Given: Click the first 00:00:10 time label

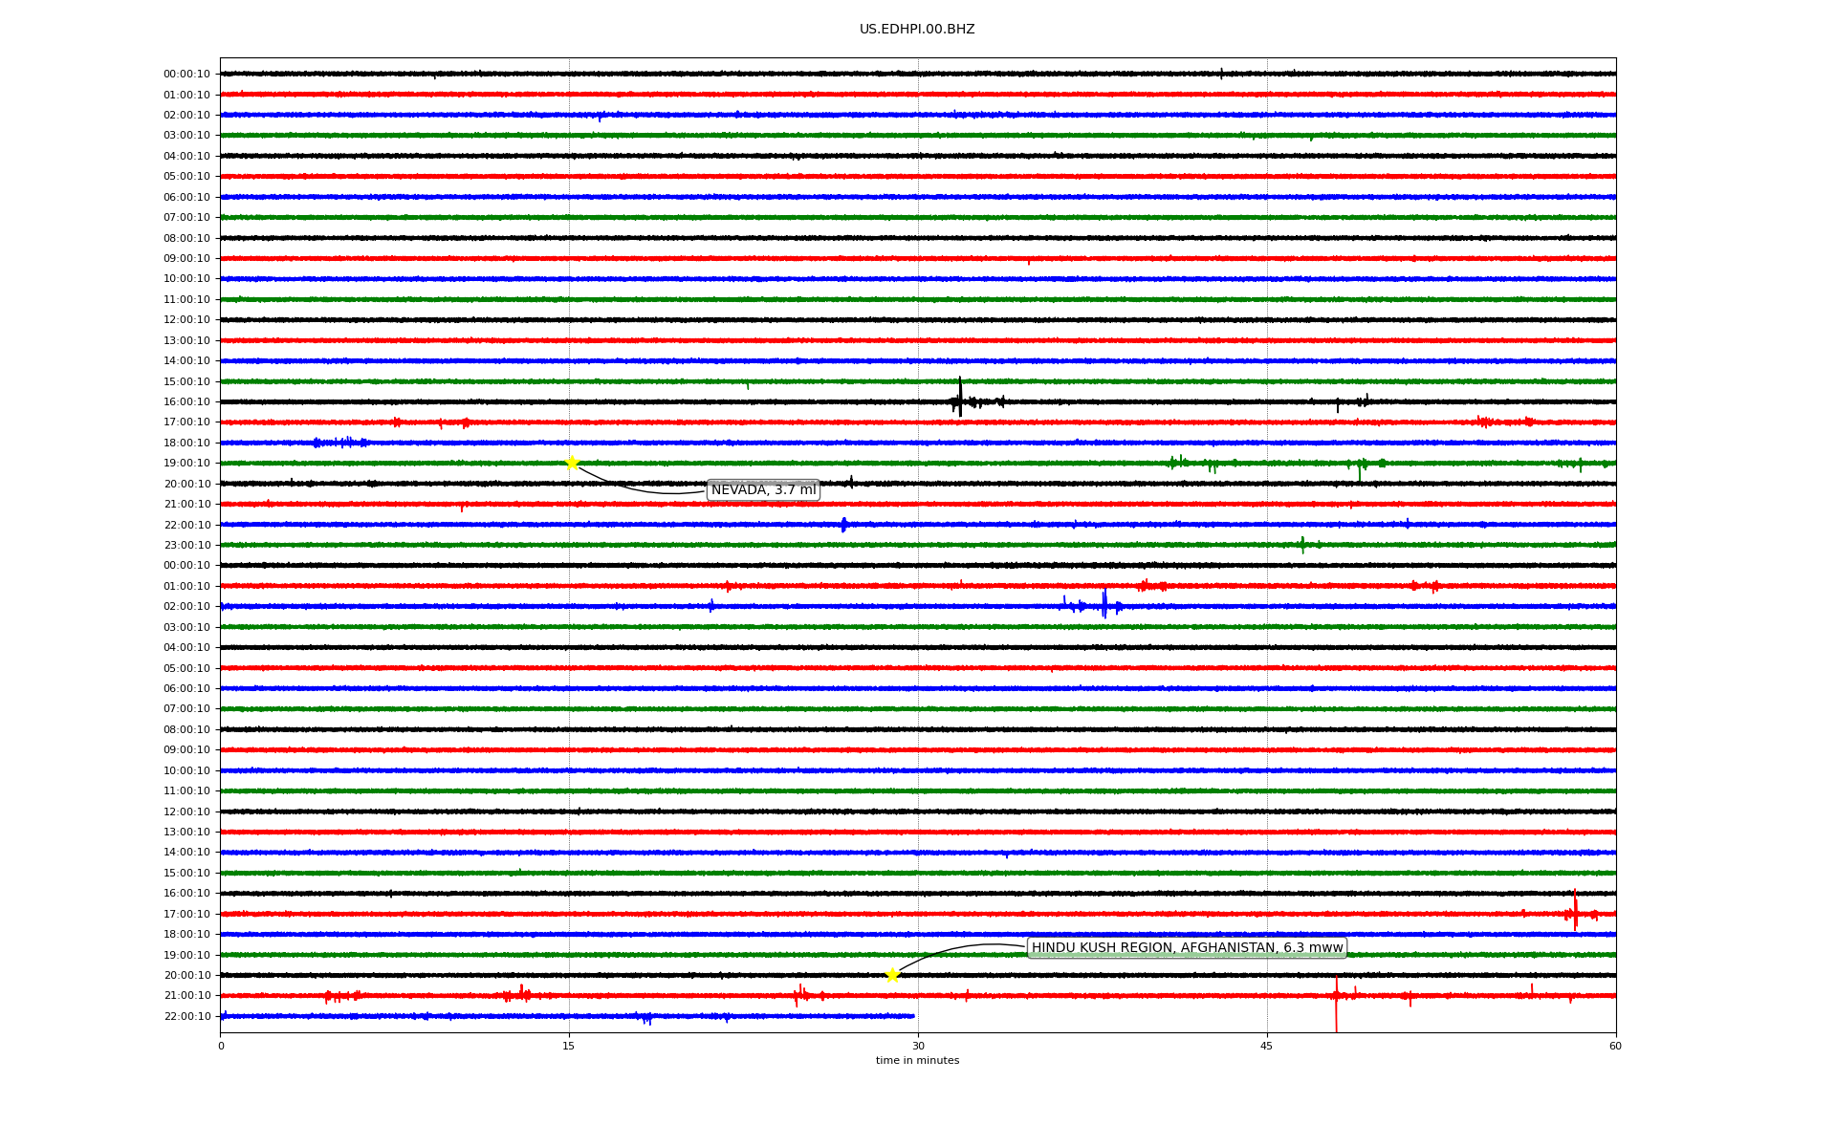Looking at the screenshot, I should [x=186, y=75].
